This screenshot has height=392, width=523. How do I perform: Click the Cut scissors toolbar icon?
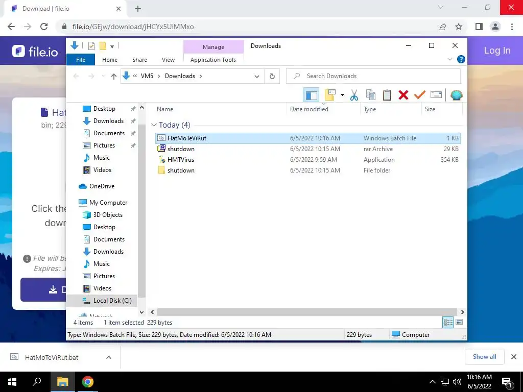pyautogui.click(x=354, y=95)
